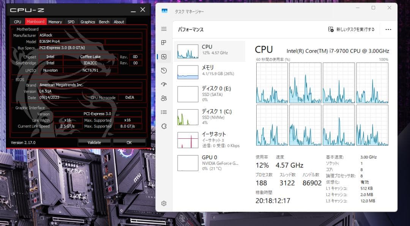This screenshot has height=226, width=410.
Task: Click the OK button in CPU-Z
Action: pyautogui.click(x=129, y=143)
